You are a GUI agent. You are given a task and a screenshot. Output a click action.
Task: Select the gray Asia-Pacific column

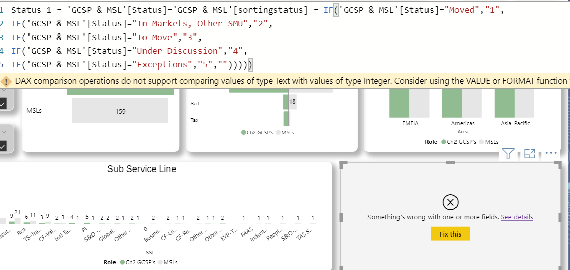(525, 103)
